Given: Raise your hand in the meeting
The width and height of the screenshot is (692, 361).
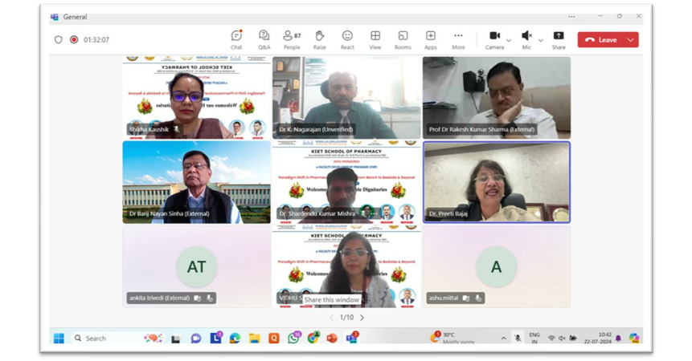Looking at the screenshot, I should [319, 39].
